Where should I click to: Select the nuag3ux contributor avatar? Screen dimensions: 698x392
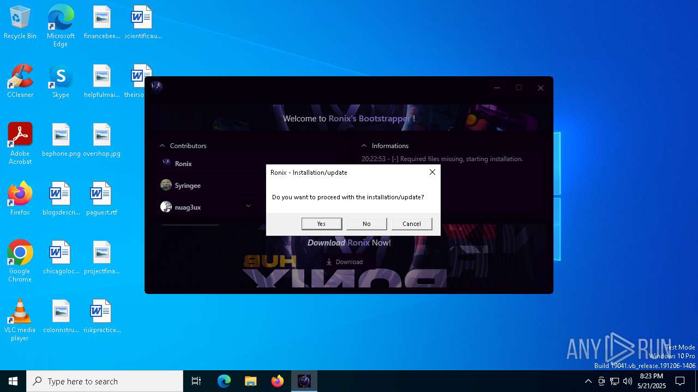[166, 207]
